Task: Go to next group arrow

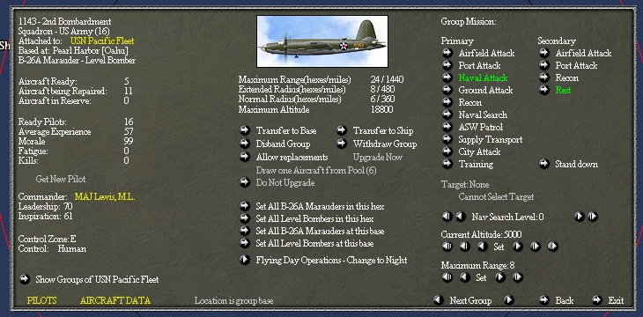Action: coord(509,300)
